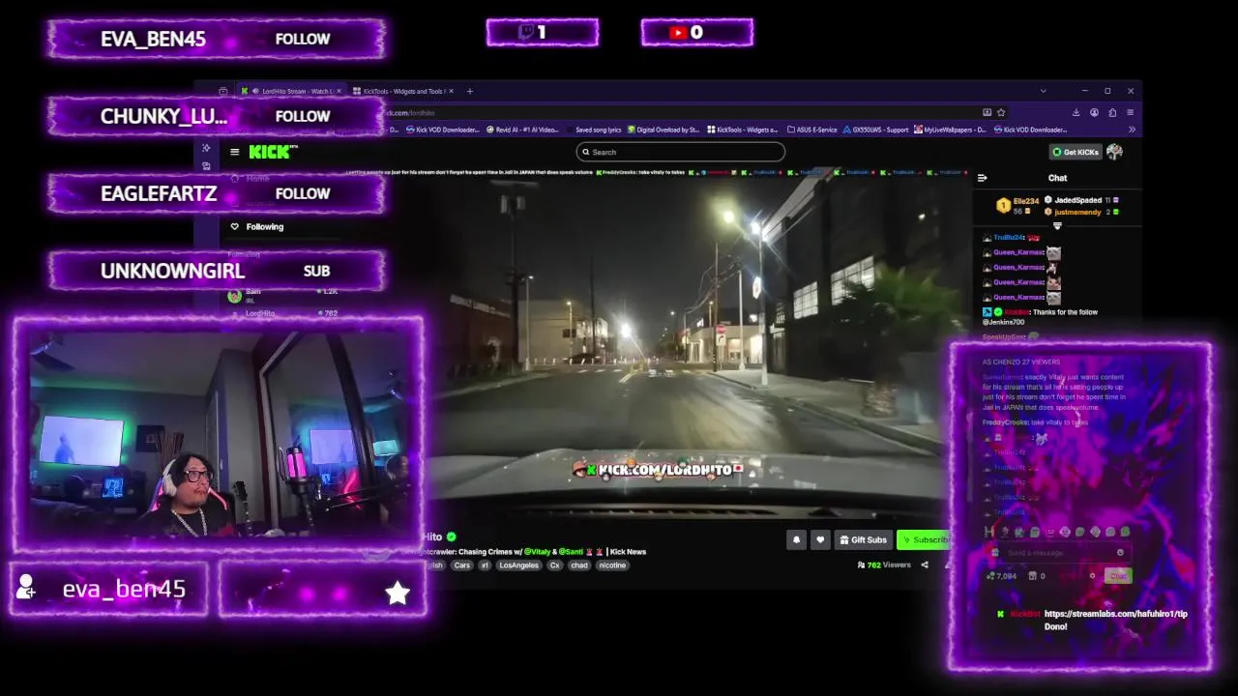Select the chad stream tag
1238x696 pixels.
(578, 565)
